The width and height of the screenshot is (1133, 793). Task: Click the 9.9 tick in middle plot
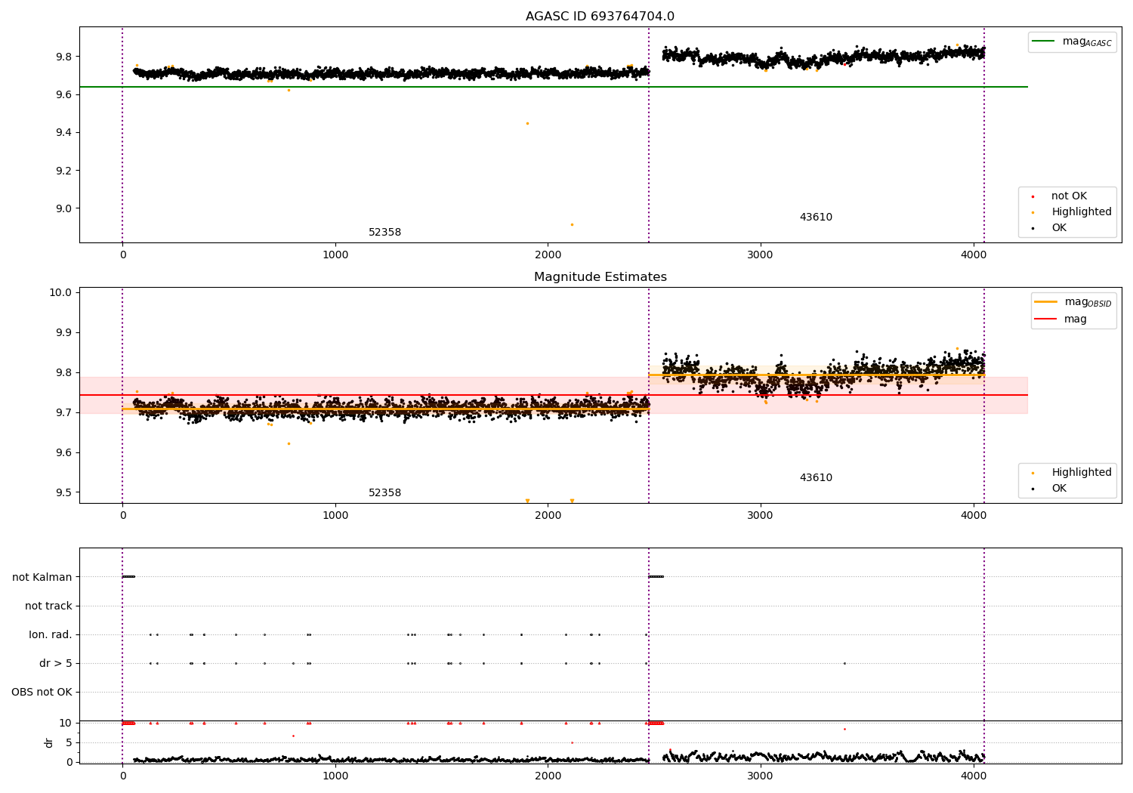tap(63, 333)
